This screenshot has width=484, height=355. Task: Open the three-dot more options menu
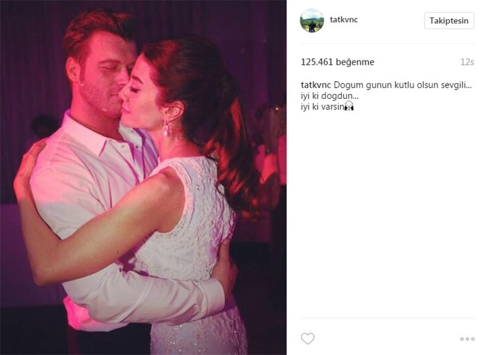[x=467, y=339]
